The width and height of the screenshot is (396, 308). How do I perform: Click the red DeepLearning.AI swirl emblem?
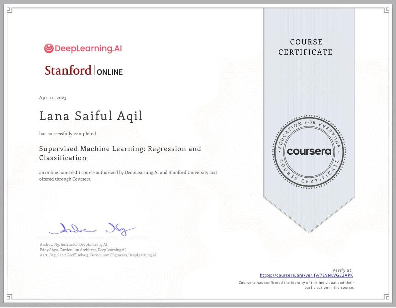click(x=48, y=48)
